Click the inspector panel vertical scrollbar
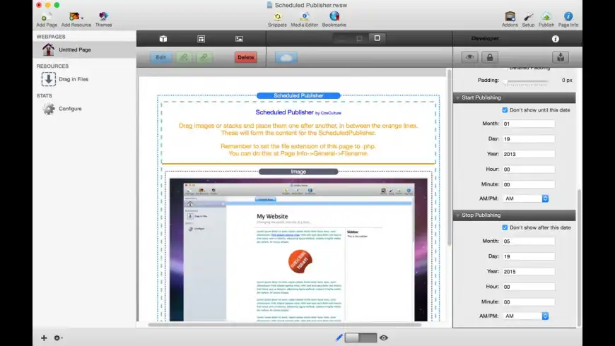Viewport: 615px width, 346px height. point(579,258)
